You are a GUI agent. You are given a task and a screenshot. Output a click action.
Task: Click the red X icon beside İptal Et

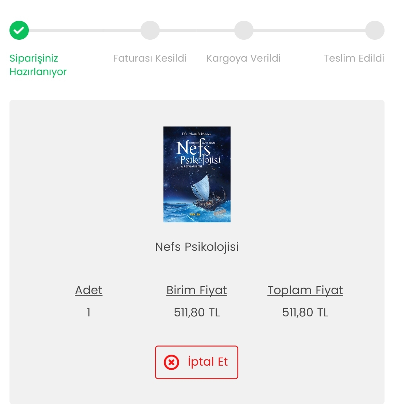coord(171,362)
